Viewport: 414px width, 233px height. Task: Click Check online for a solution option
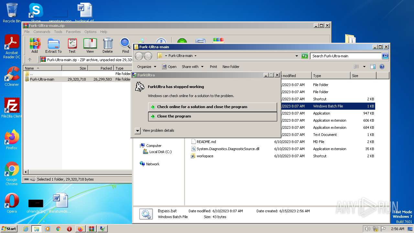pos(212,107)
